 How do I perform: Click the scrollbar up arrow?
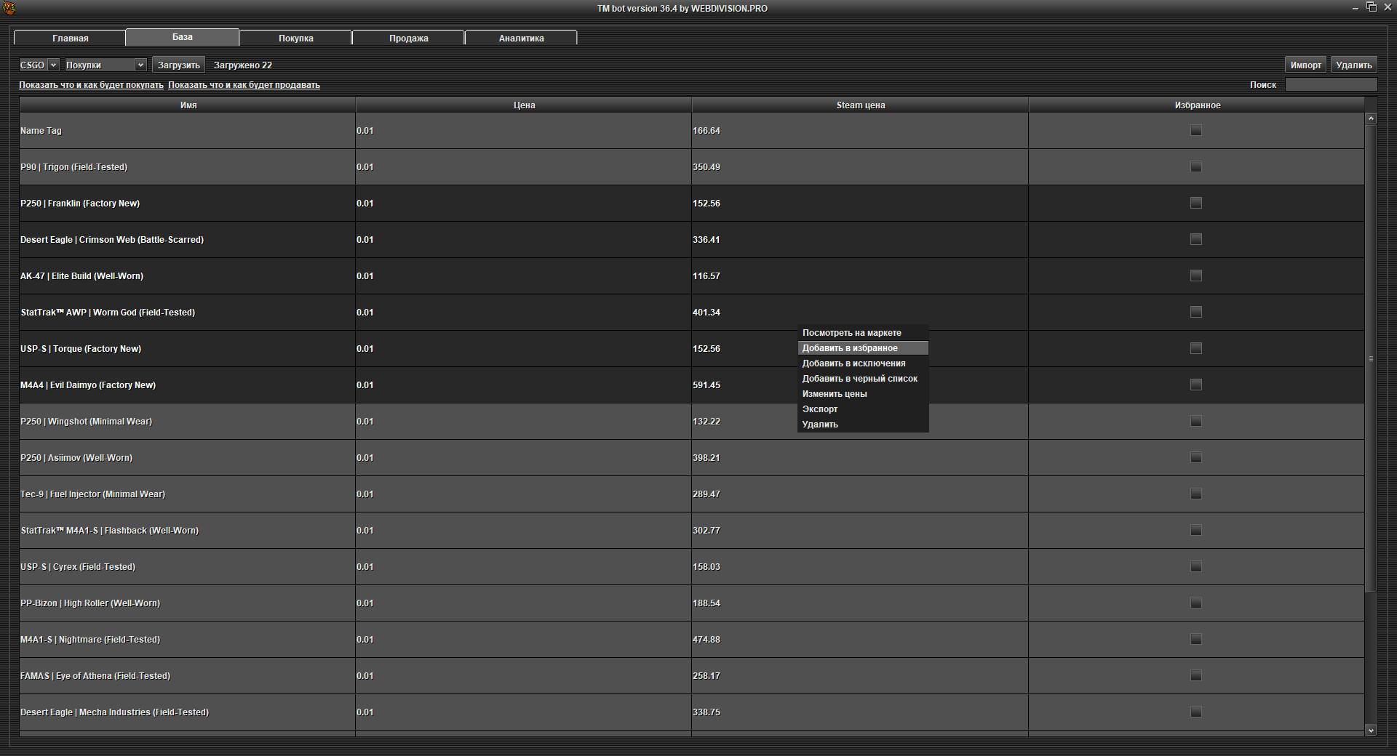(1371, 118)
